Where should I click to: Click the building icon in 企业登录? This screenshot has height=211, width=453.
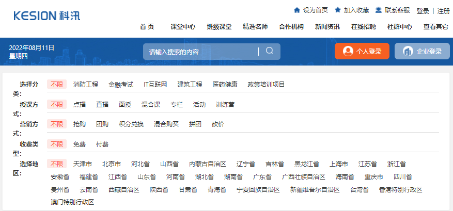[408, 51]
